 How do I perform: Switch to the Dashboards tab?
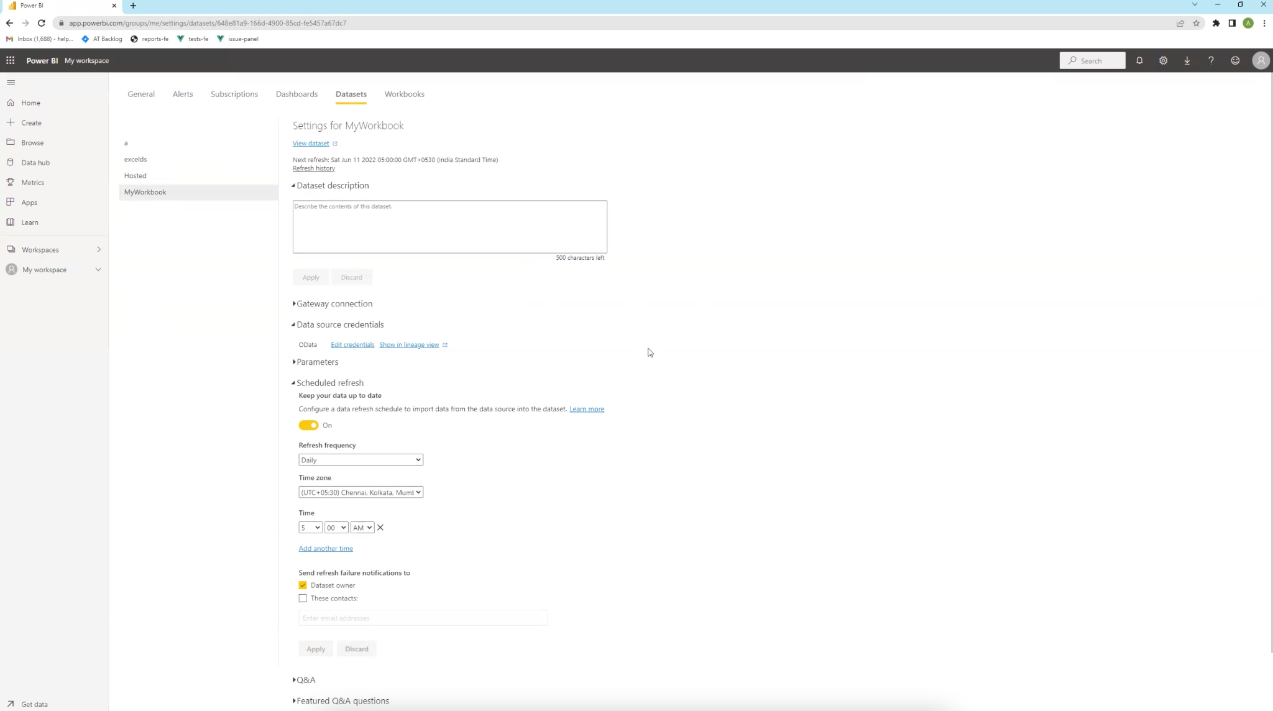(x=296, y=94)
